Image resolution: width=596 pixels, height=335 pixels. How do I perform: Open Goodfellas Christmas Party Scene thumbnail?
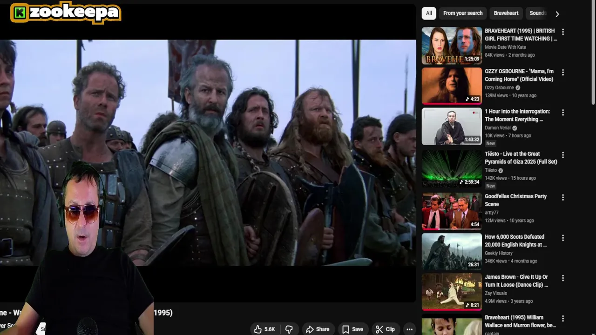coord(452,211)
